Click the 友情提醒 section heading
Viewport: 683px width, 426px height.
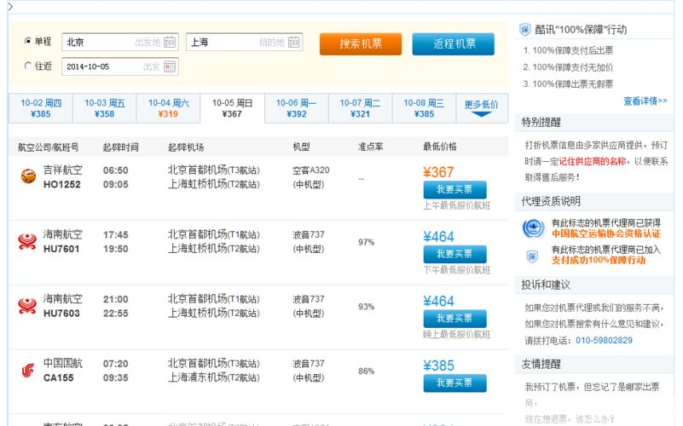(541, 364)
